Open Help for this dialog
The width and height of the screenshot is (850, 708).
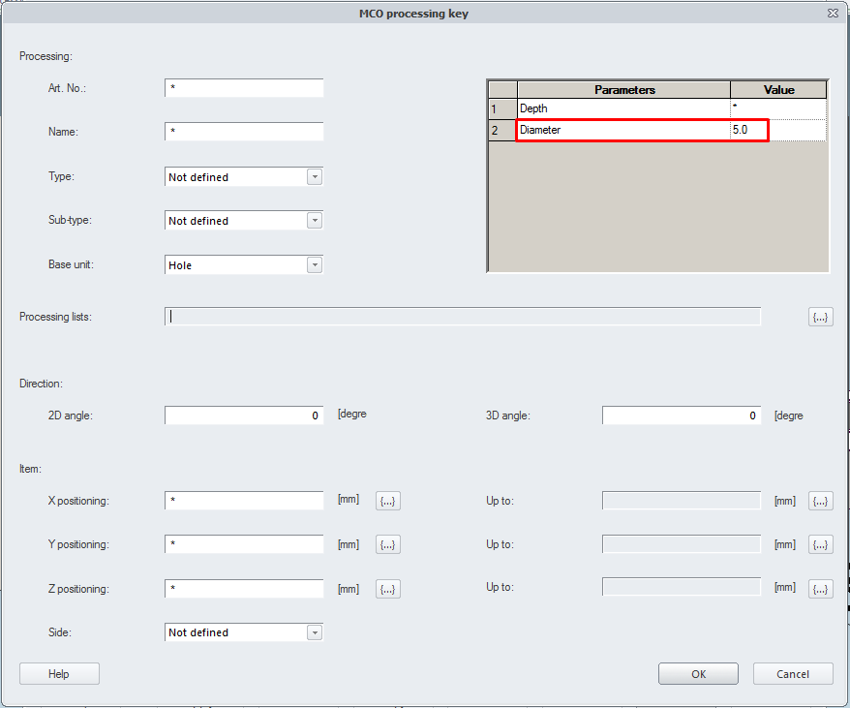tap(59, 674)
